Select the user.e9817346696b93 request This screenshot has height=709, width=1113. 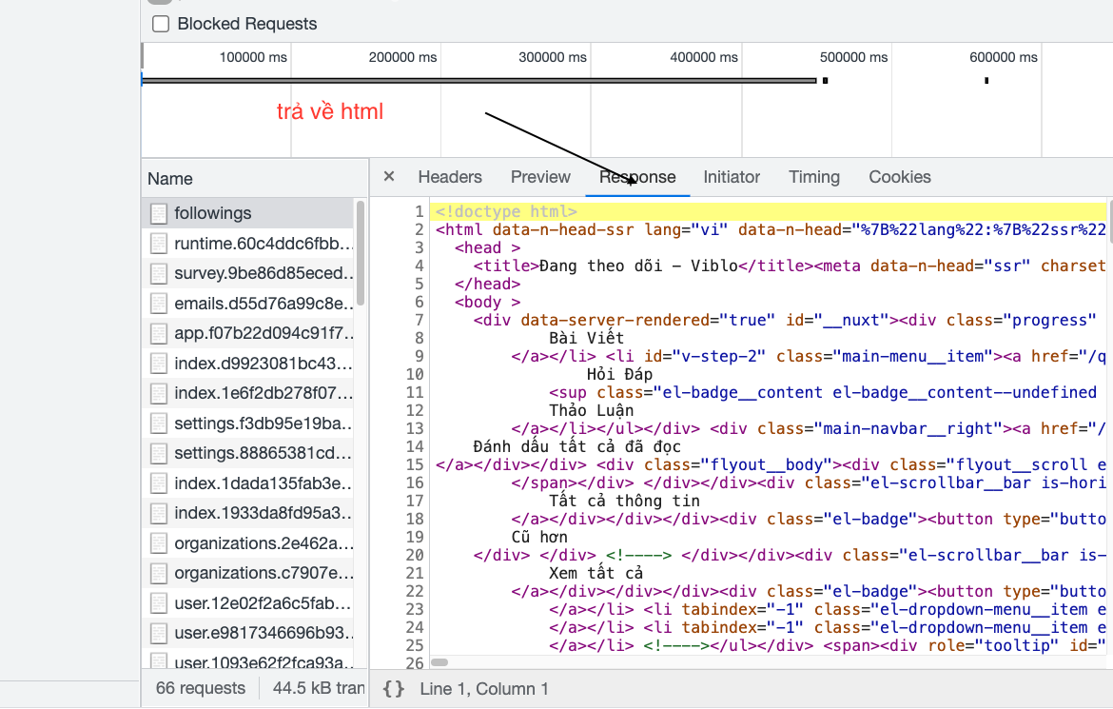(x=247, y=633)
